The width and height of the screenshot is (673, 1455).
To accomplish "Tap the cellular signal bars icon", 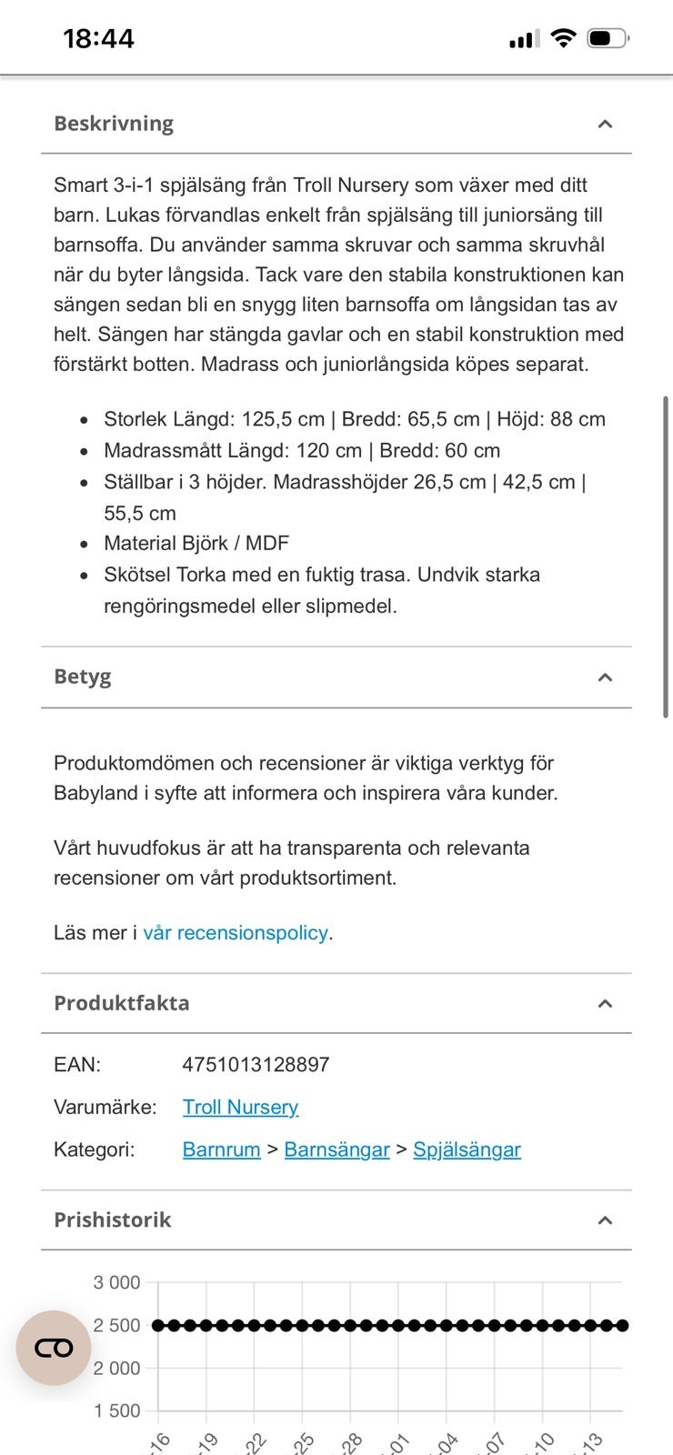I will tap(524, 39).
